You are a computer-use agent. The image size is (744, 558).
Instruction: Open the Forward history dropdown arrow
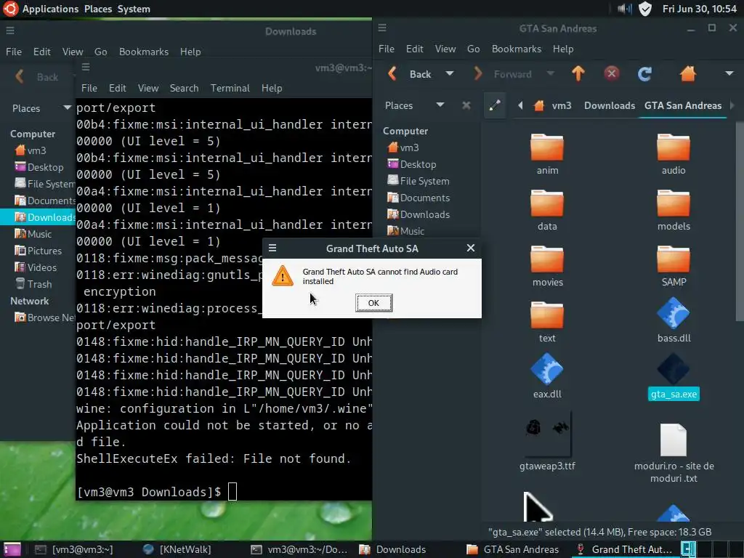click(x=550, y=73)
